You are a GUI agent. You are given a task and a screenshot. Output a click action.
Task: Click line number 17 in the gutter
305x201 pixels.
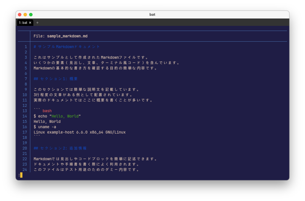(x=25, y=132)
